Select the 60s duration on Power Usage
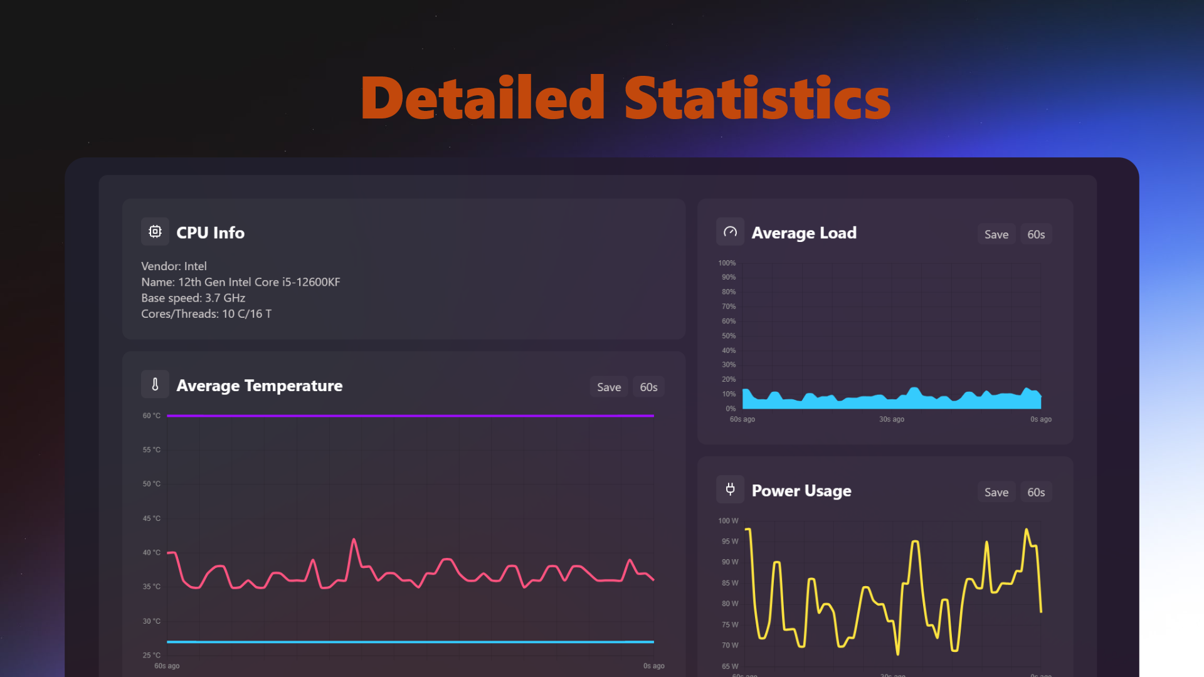The width and height of the screenshot is (1204, 677). 1035,492
